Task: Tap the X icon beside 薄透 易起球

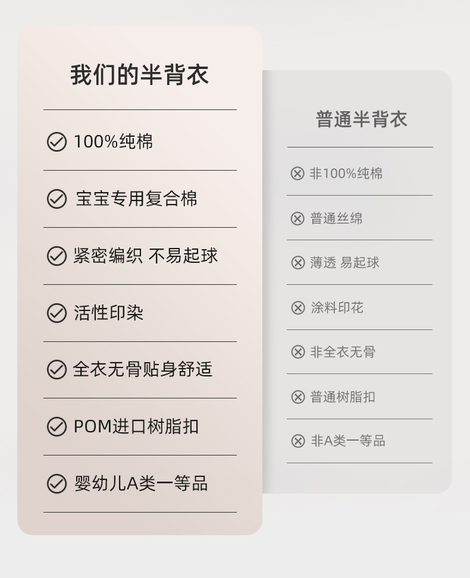Action: [x=297, y=263]
